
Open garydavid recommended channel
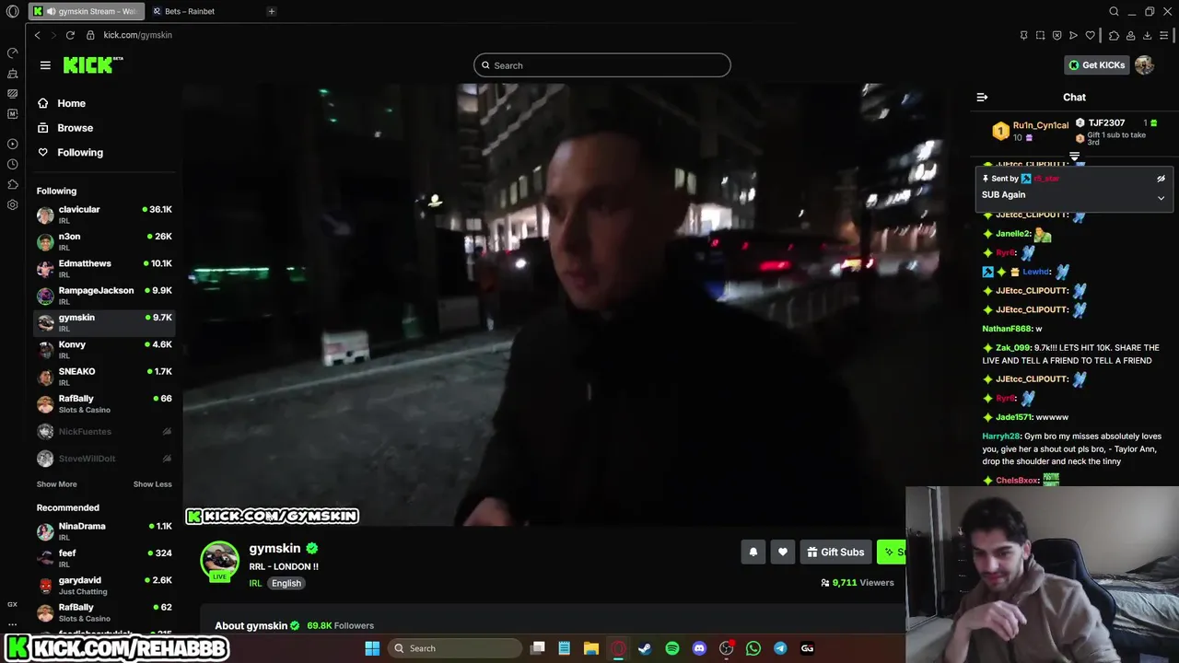pos(104,586)
